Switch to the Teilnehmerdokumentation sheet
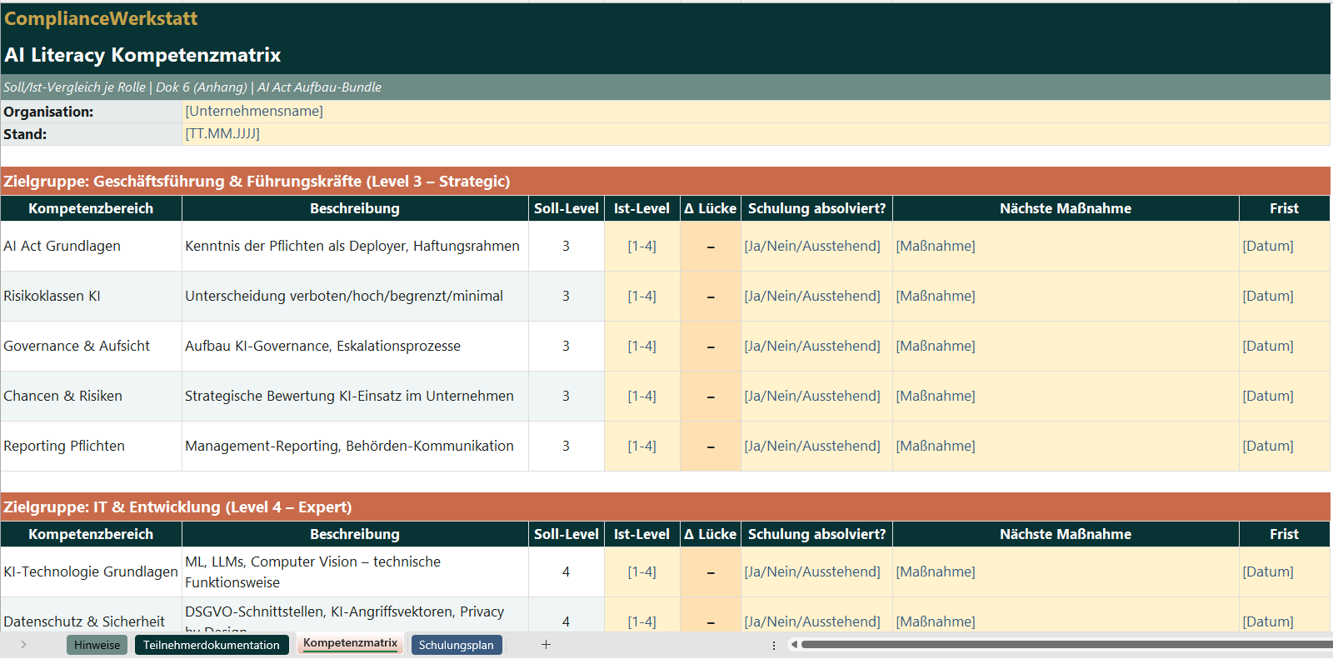 click(x=211, y=645)
